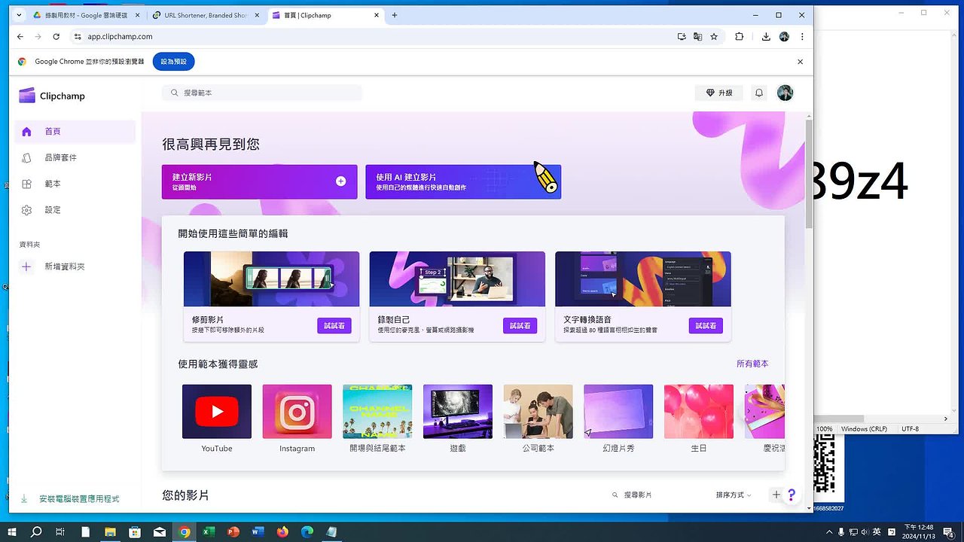
Task: Open Microsoft Edge from the taskbar
Action: pyautogui.click(x=307, y=531)
